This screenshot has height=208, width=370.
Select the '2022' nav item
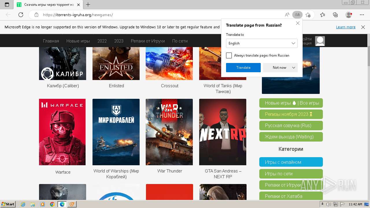pos(102,41)
